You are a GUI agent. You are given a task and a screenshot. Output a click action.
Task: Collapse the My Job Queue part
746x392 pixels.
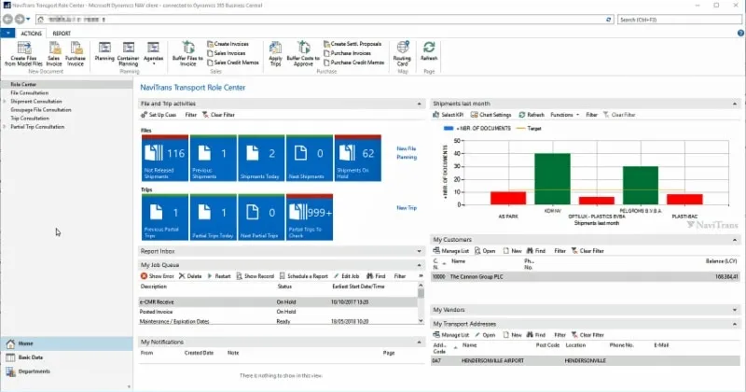[419, 265]
